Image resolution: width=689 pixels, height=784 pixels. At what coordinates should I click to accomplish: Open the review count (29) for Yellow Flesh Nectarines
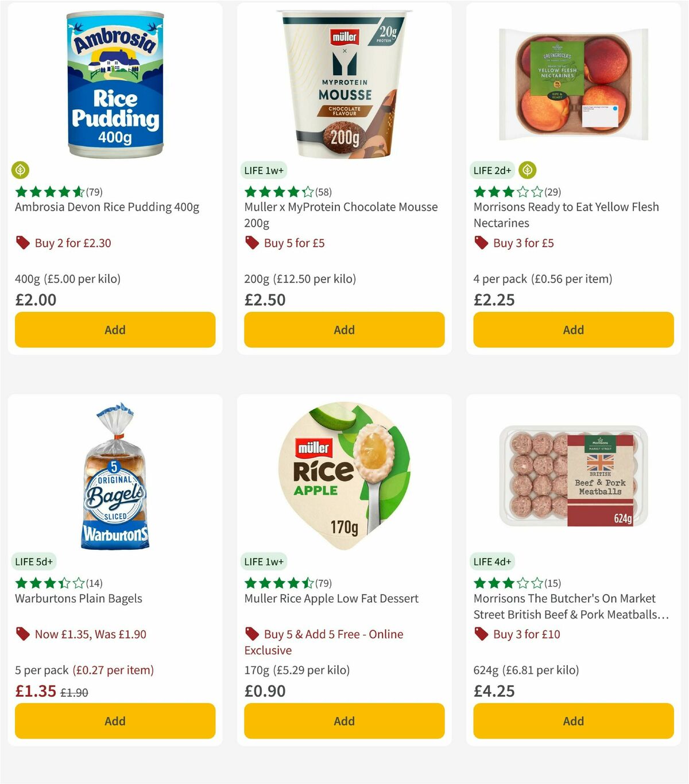click(x=552, y=192)
